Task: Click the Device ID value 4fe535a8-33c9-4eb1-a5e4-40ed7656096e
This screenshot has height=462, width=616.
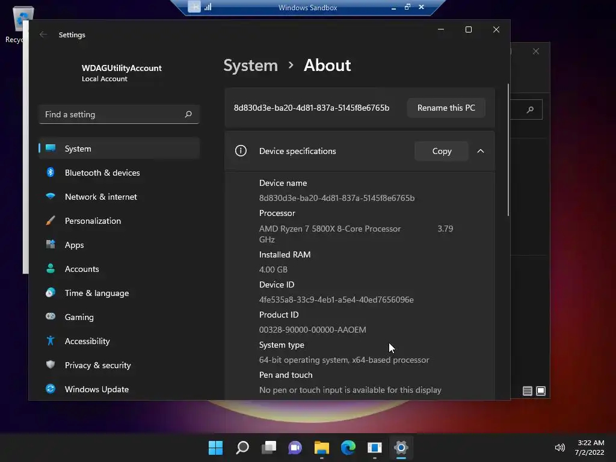Action: click(x=336, y=300)
